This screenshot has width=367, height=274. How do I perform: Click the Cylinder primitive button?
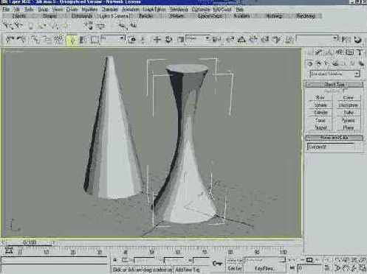[320, 113]
